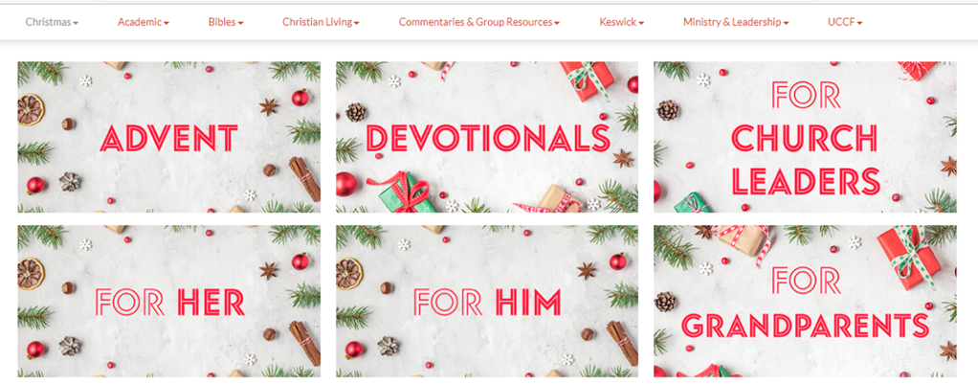Image resolution: width=978 pixels, height=384 pixels.
Task: Click the caret arrow beside Academic
Action: pyautogui.click(x=167, y=23)
